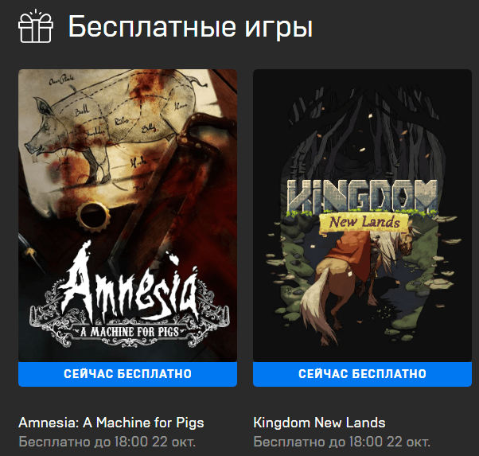Open the Kingdom New Lands title link
Viewport: 479px width, 456px height.
(x=319, y=423)
